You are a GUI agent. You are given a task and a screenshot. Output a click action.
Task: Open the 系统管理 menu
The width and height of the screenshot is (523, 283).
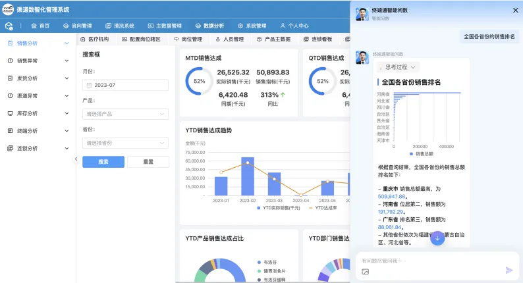252,26
